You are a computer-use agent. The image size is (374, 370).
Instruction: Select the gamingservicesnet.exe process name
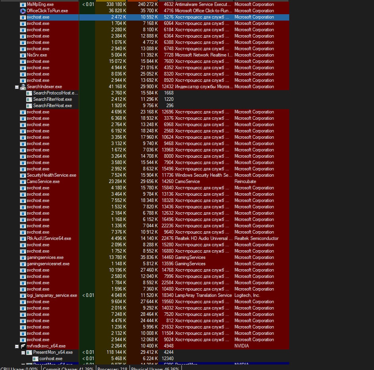point(48,264)
